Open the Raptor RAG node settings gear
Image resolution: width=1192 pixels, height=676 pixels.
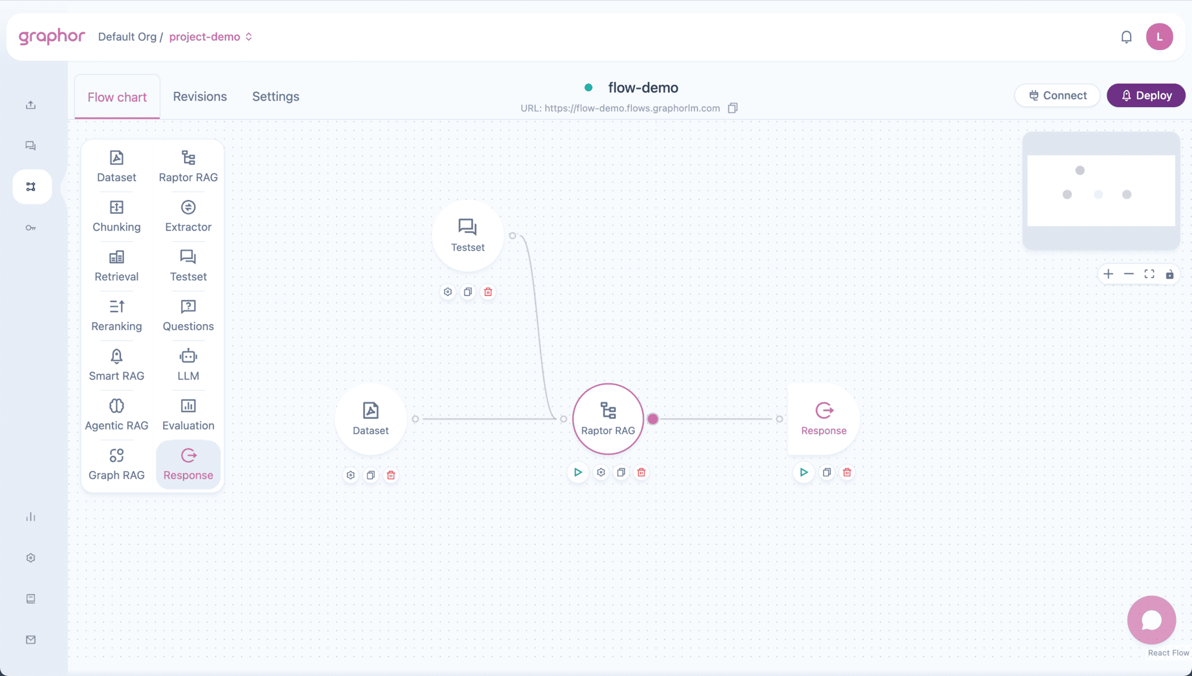[x=601, y=472]
